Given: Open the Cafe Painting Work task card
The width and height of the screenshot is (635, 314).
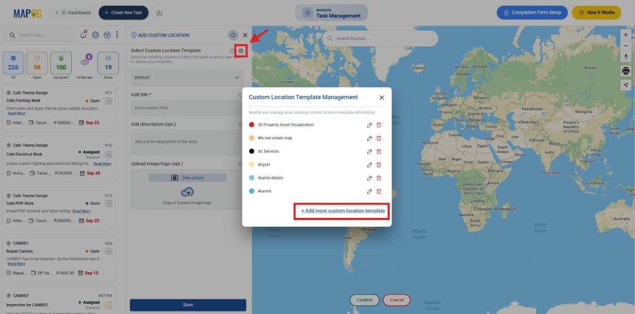Looking at the screenshot, I should pos(59,108).
